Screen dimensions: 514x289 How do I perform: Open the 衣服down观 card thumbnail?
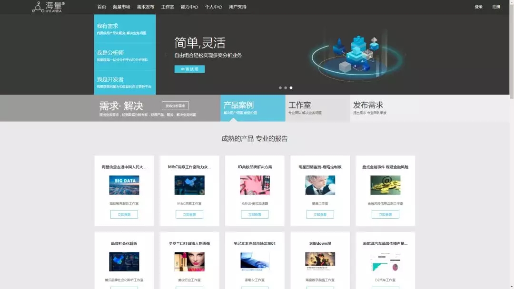click(320, 261)
